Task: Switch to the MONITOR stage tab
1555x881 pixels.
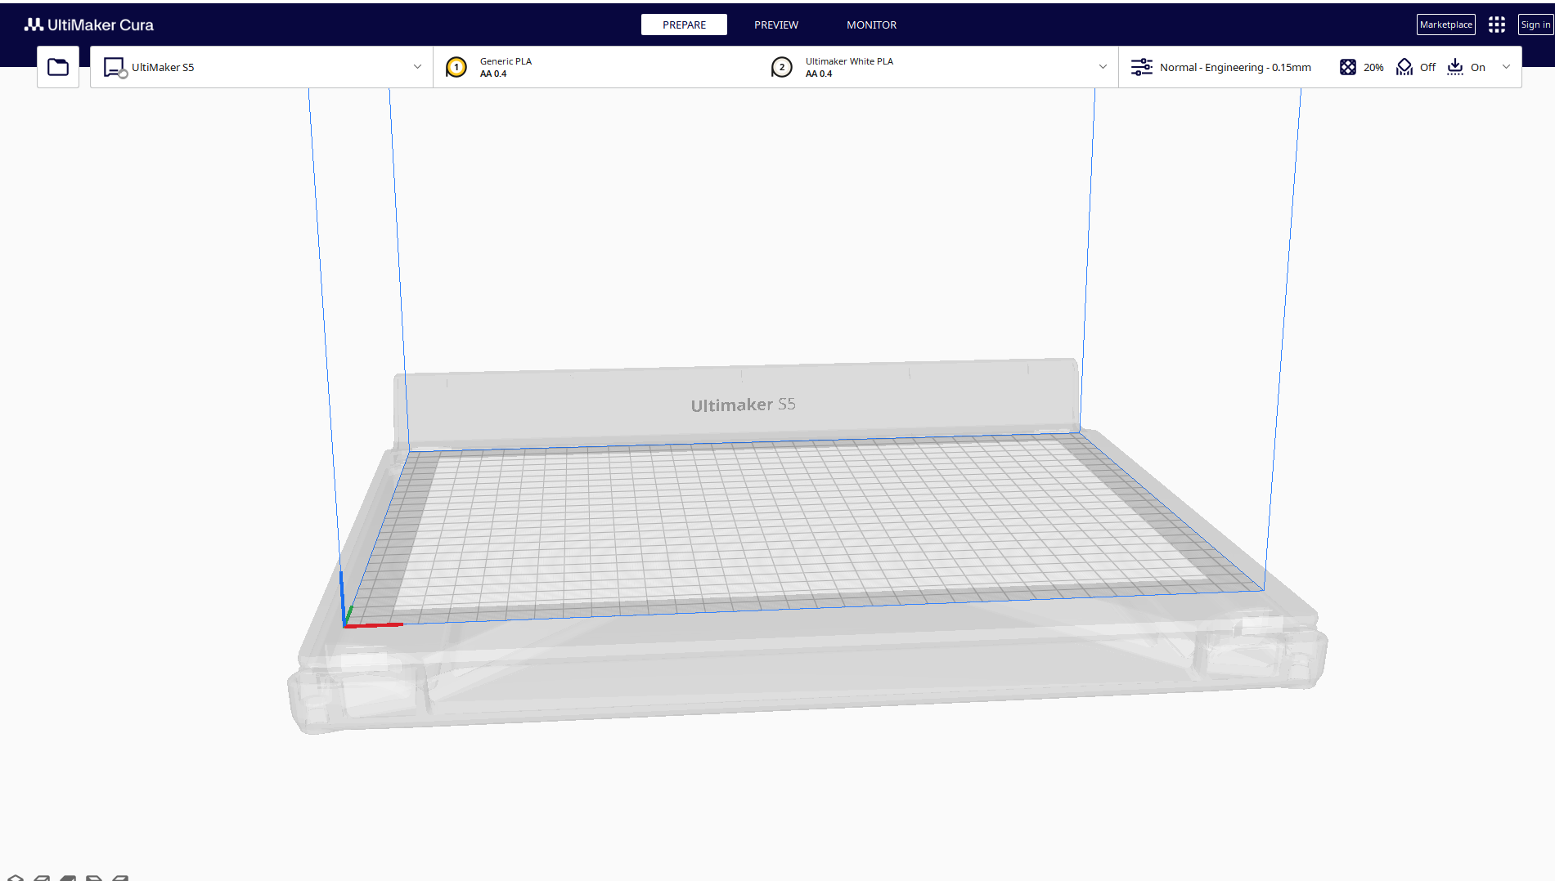Action: tap(871, 25)
